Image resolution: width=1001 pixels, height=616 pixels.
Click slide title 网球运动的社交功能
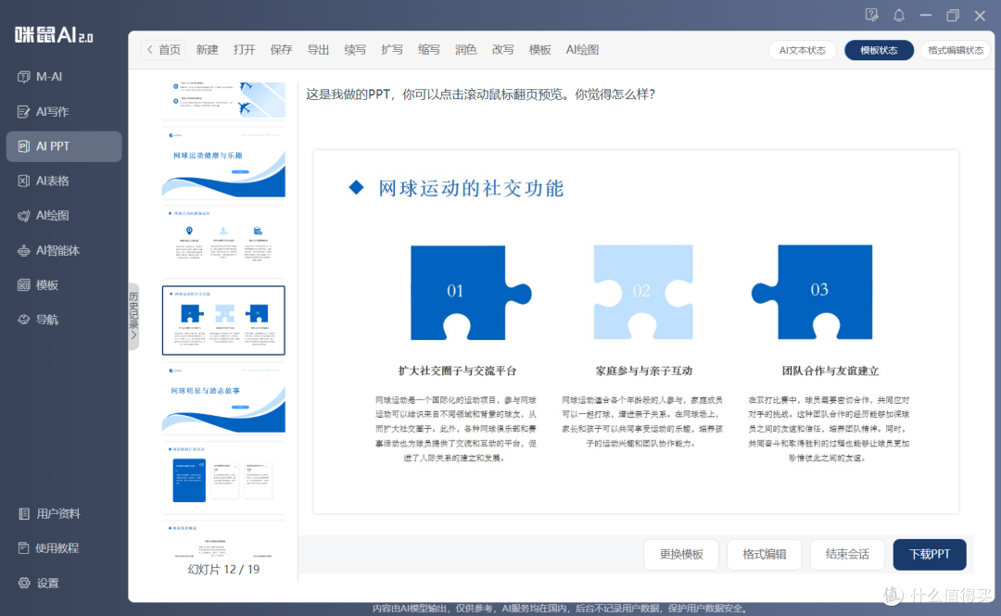click(x=471, y=188)
